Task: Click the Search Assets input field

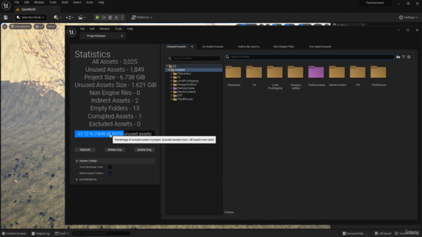Action: (309, 57)
